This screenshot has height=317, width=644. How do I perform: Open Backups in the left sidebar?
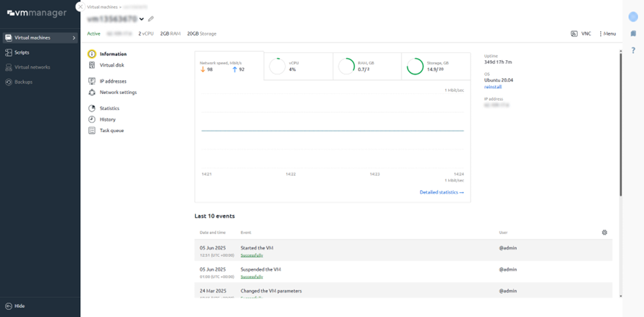[23, 81]
